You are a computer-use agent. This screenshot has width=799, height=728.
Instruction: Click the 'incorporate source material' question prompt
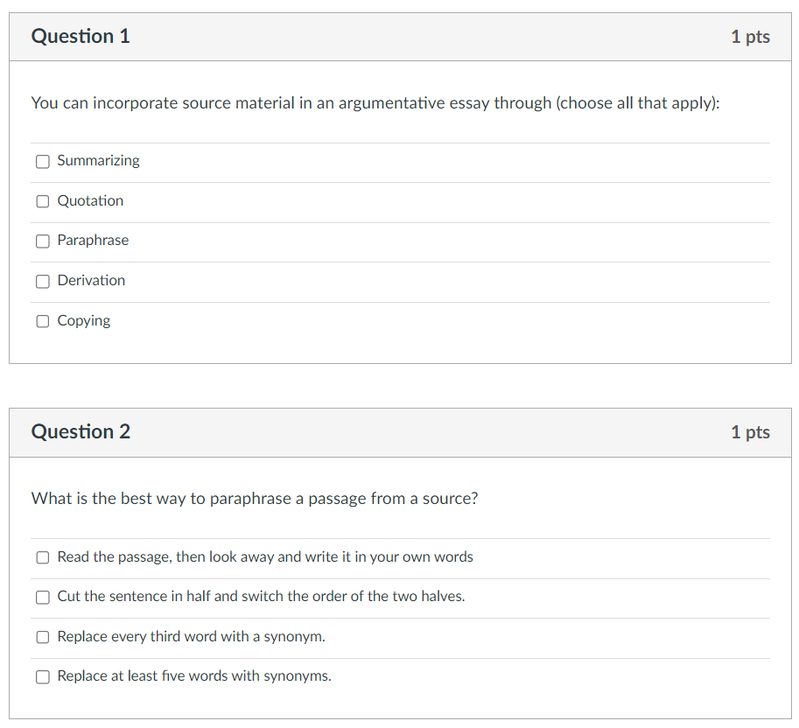click(375, 103)
